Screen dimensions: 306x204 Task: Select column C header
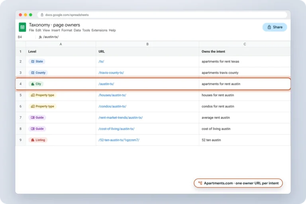point(245,44)
